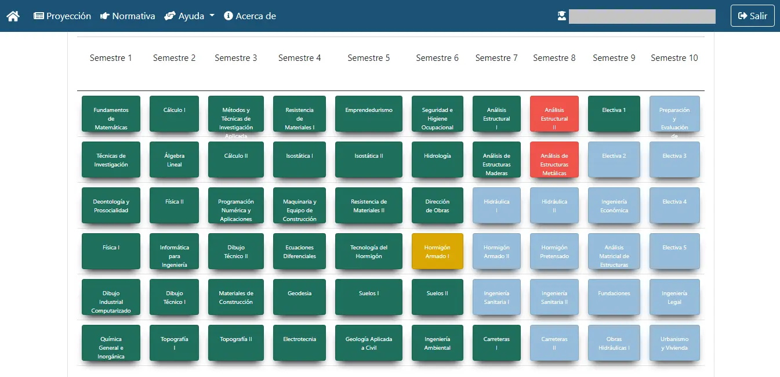Select the Química General e Inorgánica card
Screen dimensions: 780x377
click(111, 343)
